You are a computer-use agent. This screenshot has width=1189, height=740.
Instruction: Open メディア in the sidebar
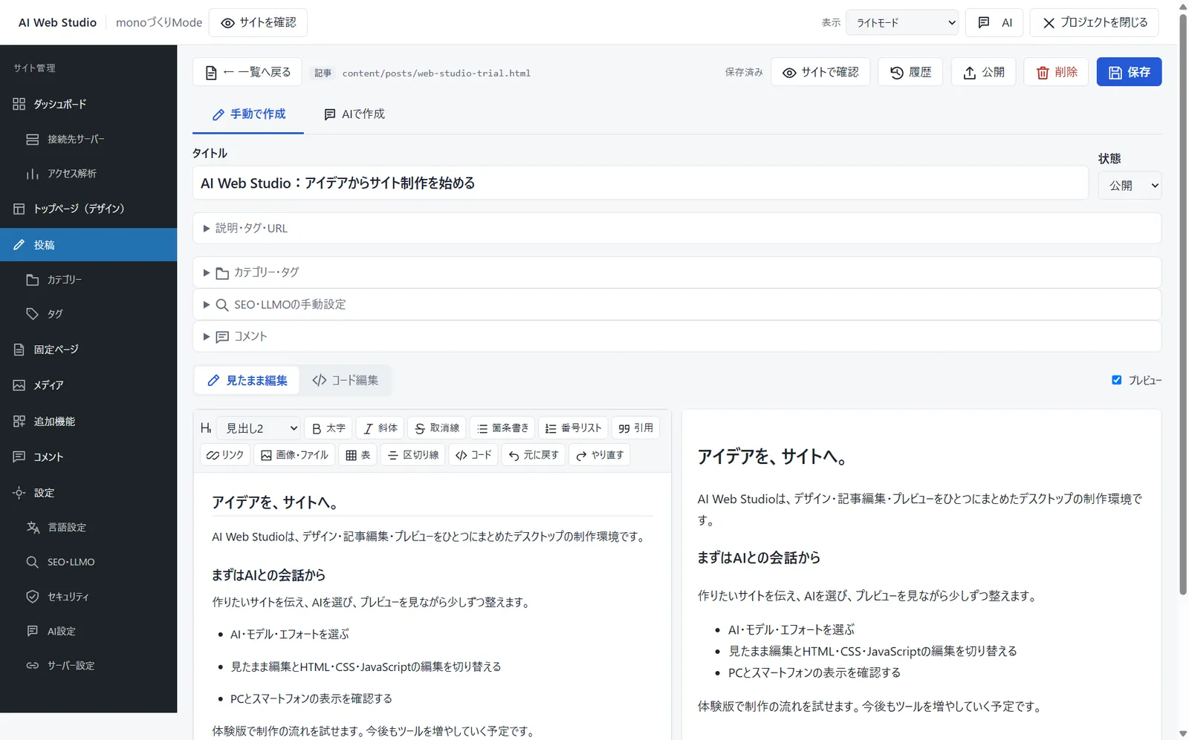click(x=88, y=385)
